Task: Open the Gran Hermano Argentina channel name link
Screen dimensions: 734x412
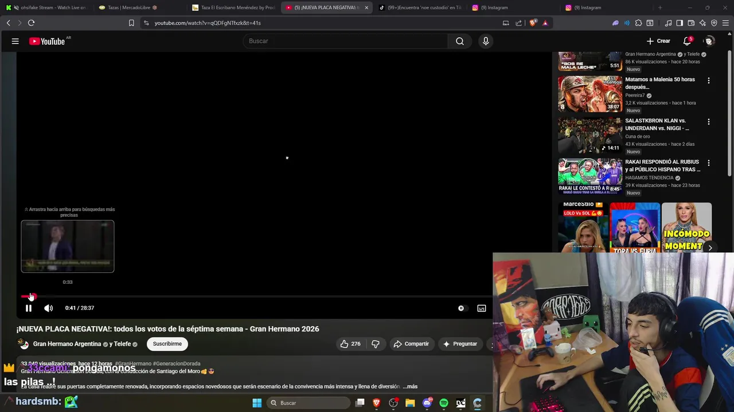Action: coord(67,344)
